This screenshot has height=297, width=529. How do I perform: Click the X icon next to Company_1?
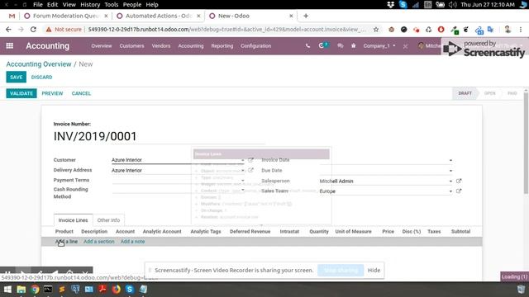pyautogui.click(x=405, y=46)
